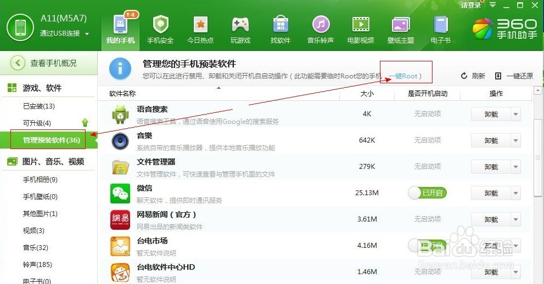The image size is (544, 284).
Task: Click the vertical scrollbar thumb
Action: tap(538, 157)
